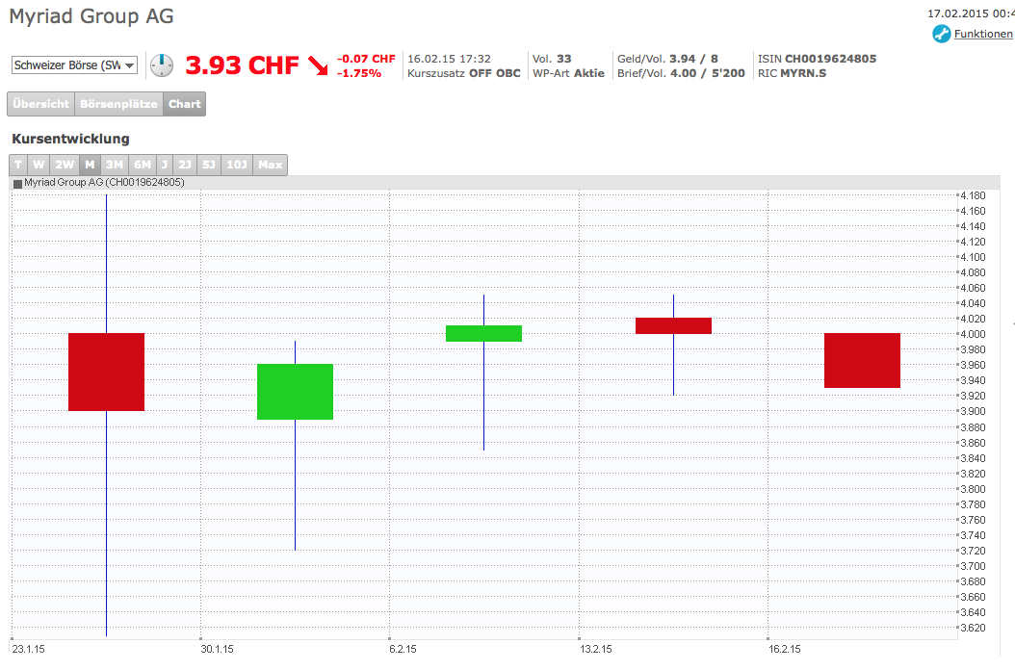Select the Chart tab
Viewport: 1015px width, 670px height.
[x=185, y=104]
